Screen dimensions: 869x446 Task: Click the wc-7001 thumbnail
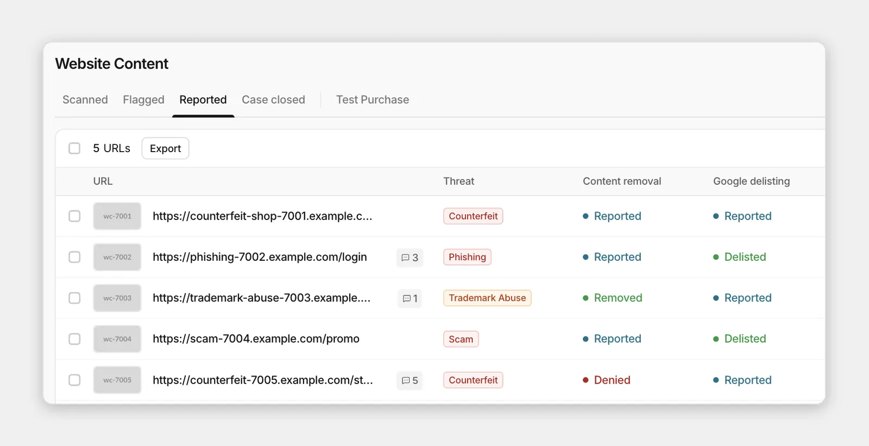(x=117, y=216)
